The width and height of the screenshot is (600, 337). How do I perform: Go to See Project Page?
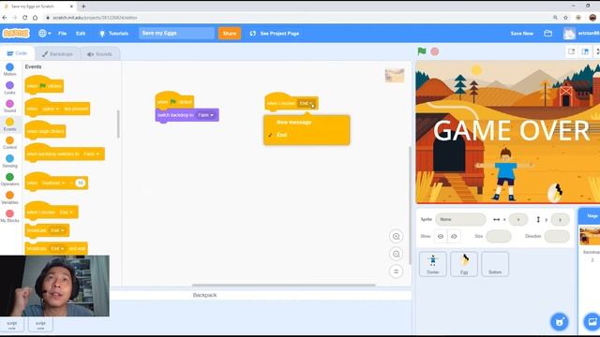(x=275, y=34)
